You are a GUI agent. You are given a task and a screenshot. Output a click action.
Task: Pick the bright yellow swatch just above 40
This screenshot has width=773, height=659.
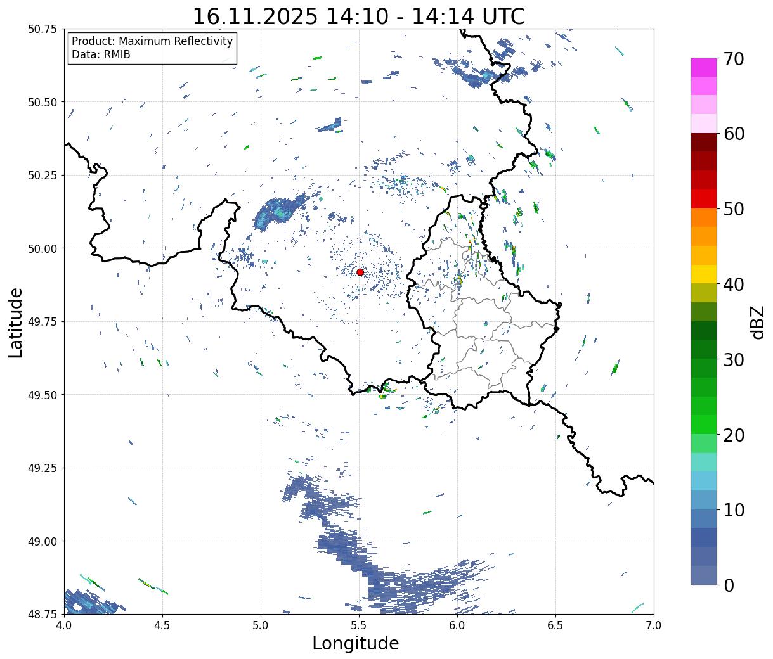704,274
